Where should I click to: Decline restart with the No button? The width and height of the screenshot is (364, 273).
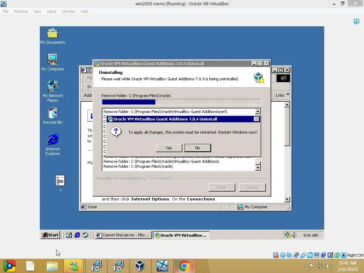tap(198, 148)
